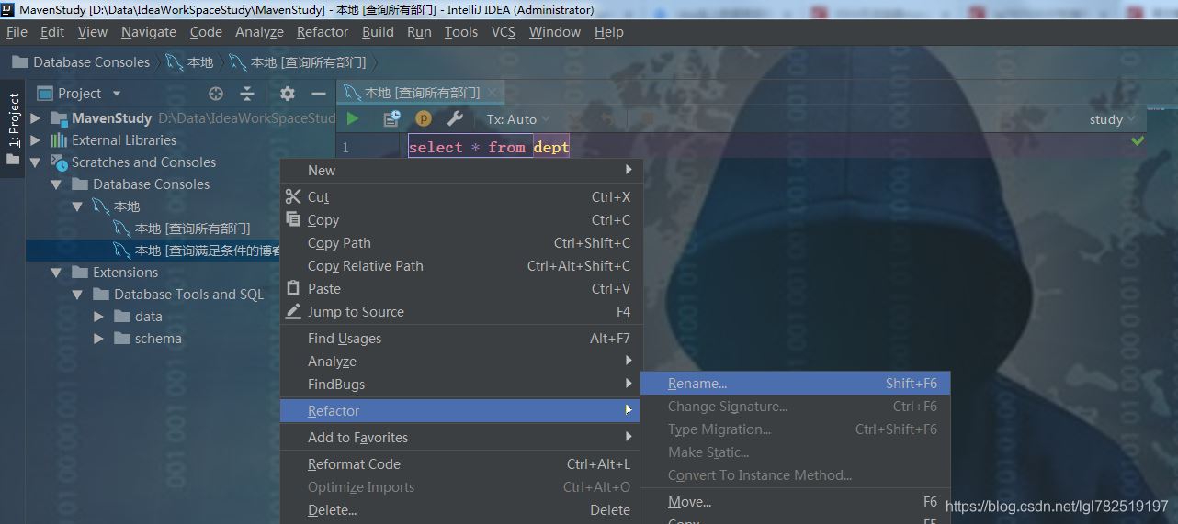
Task: Open the study schema dropdown
Action: (1112, 119)
